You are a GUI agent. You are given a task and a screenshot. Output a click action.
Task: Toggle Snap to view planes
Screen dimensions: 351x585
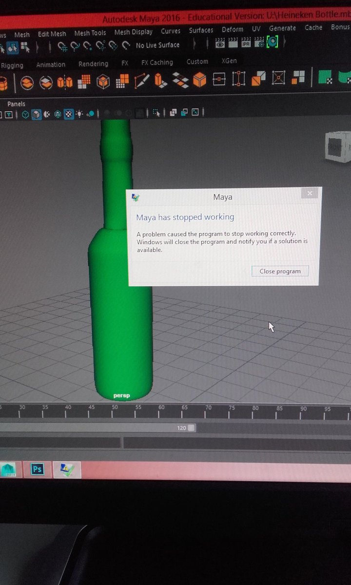pyautogui.click(x=113, y=45)
